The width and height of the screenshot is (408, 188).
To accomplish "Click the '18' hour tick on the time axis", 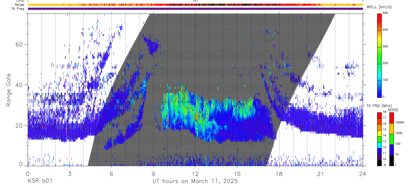I will click(x=279, y=173).
